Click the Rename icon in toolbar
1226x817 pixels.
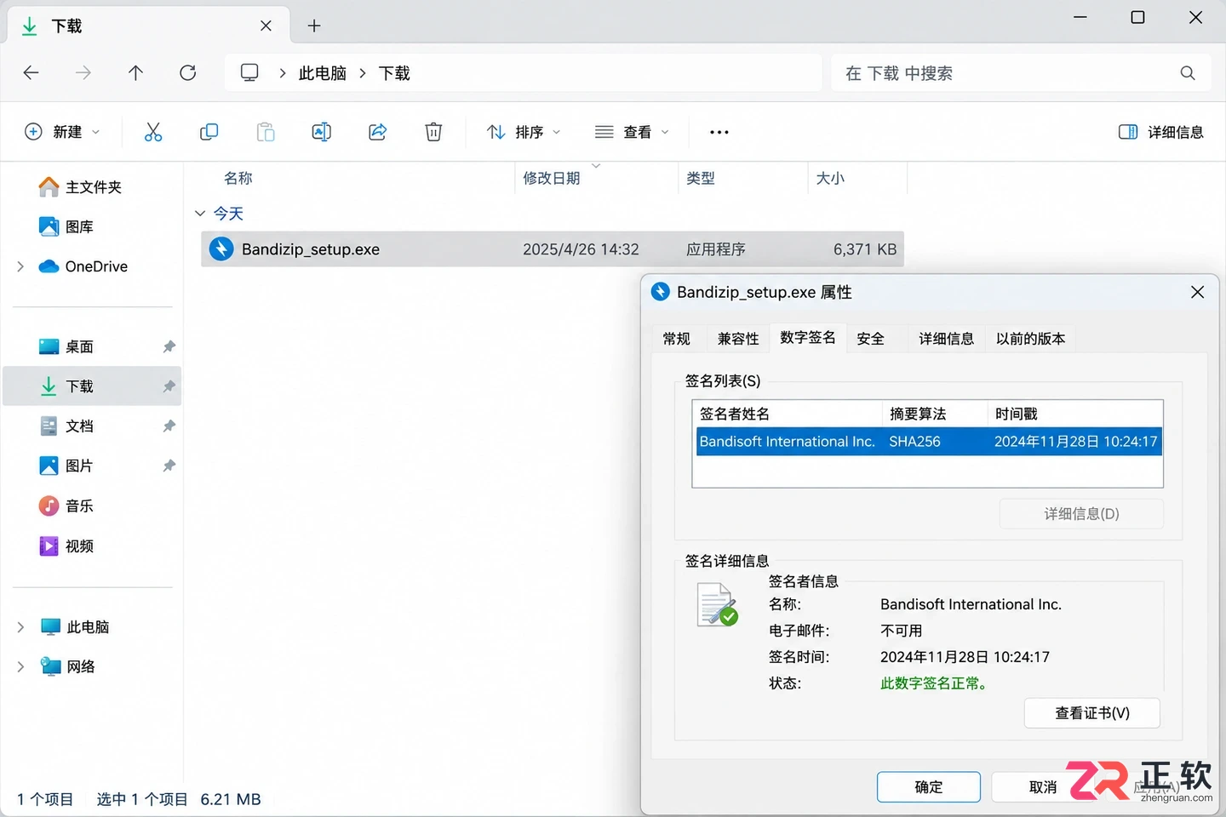[x=321, y=132]
